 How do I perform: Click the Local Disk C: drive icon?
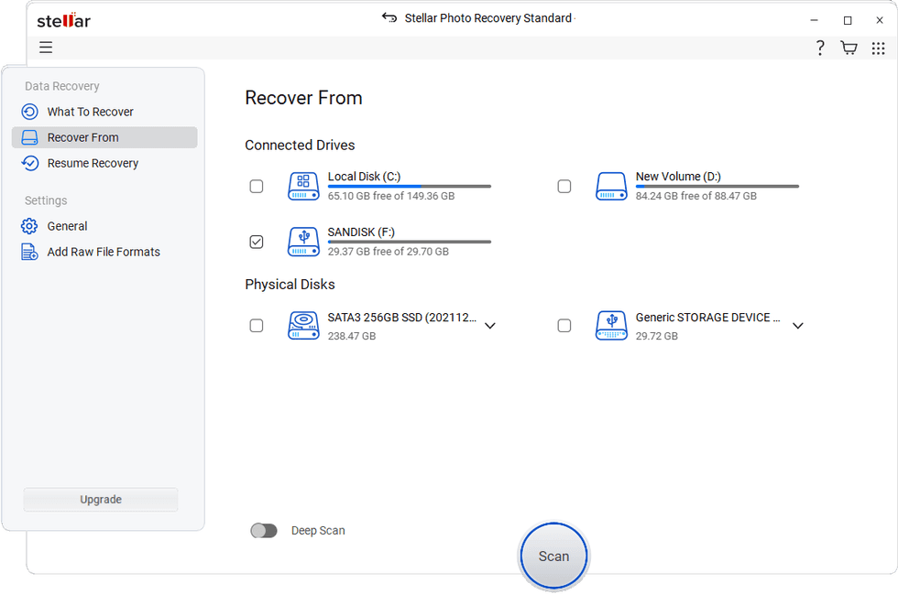[303, 186]
